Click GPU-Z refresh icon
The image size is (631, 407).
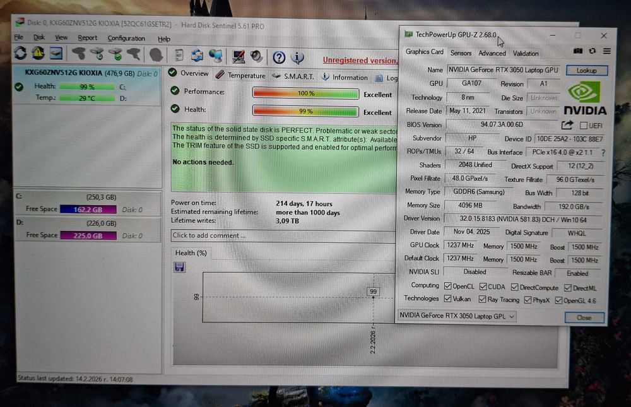tap(593, 51)
